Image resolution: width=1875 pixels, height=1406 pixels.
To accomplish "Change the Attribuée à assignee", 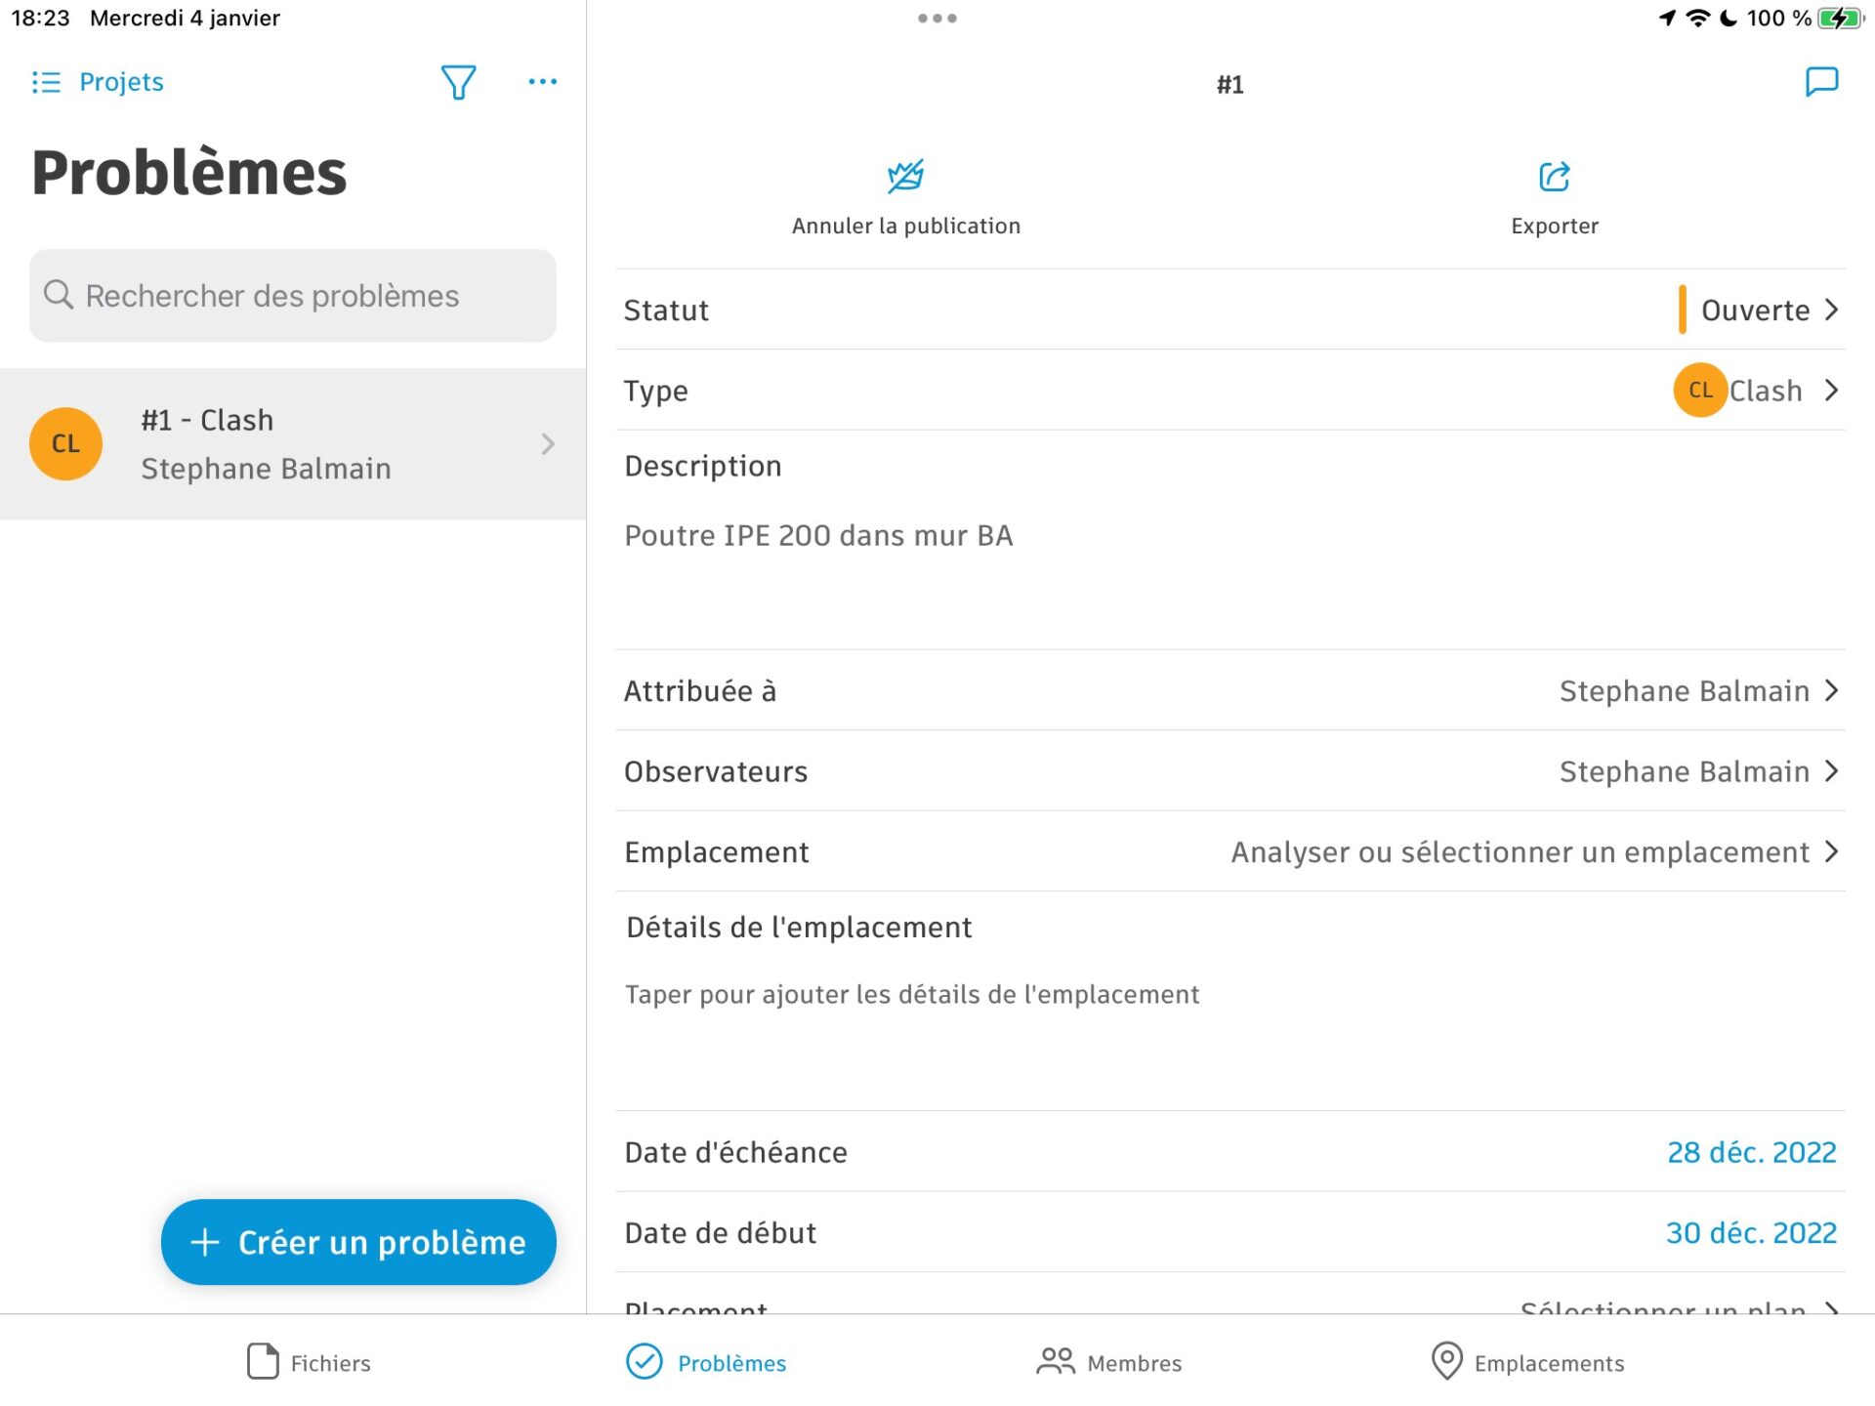I will [x=1687, y=690].
